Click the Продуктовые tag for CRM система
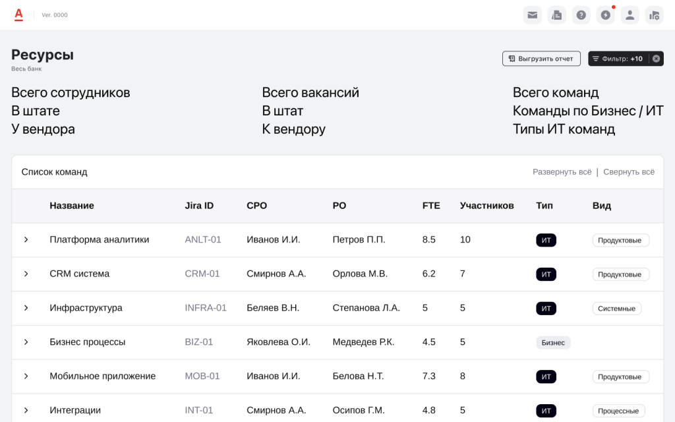This screenshot has height=422, width=675. coord(620,274)
